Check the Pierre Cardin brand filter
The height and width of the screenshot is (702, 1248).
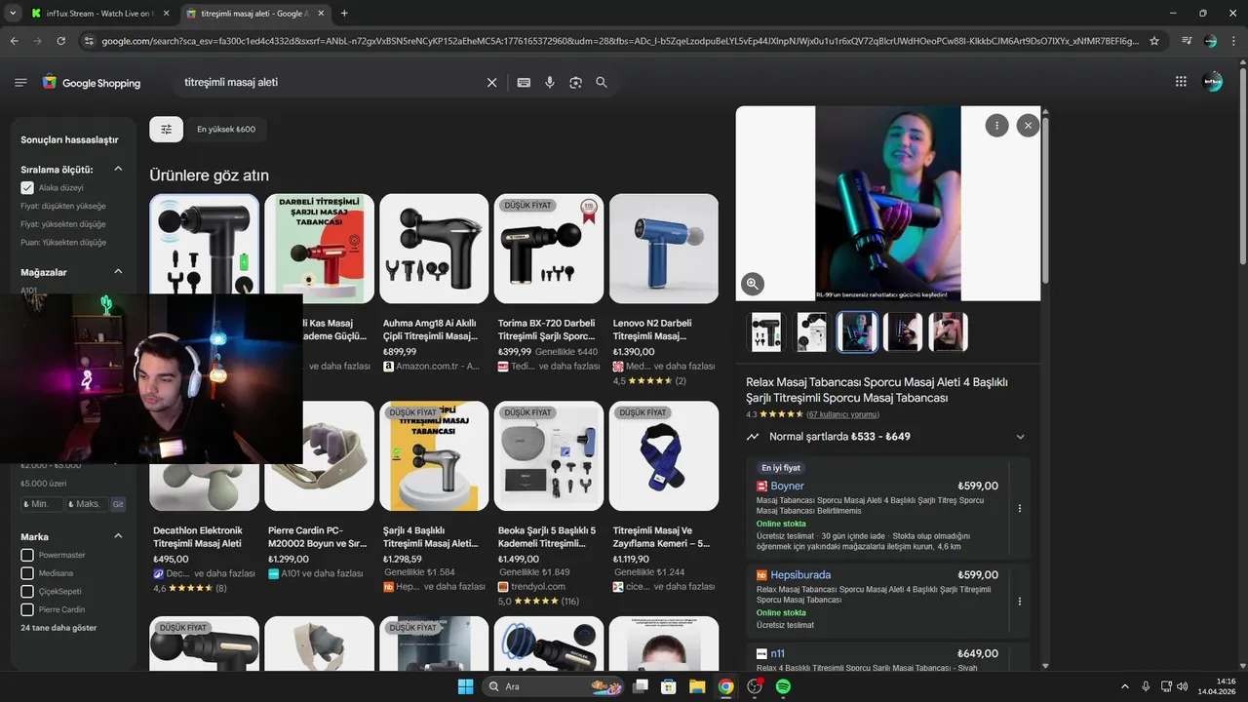tap(27, 609)
